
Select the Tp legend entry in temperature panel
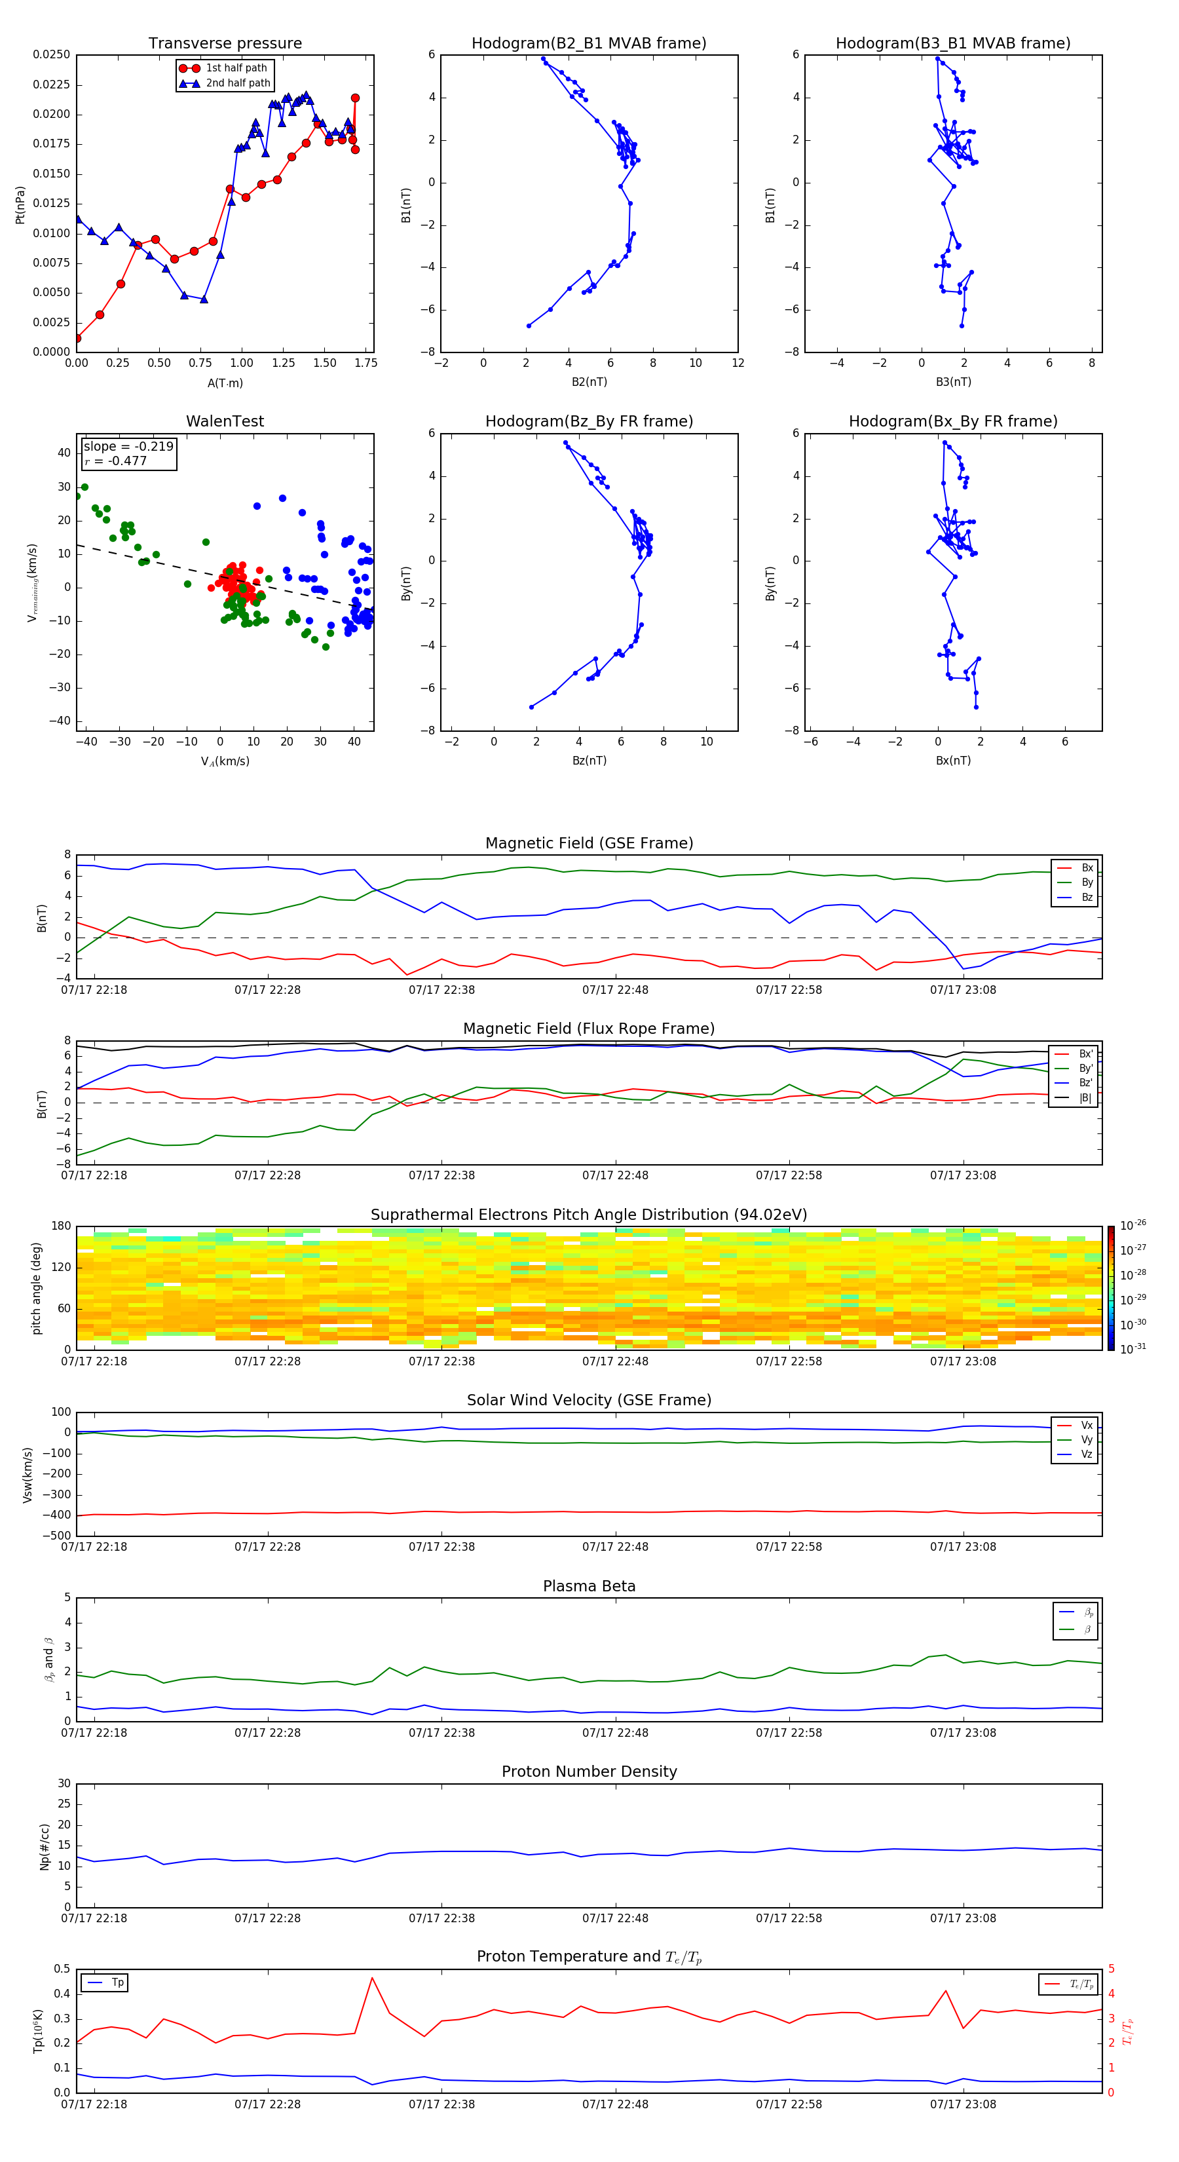tap(105, 1983)
